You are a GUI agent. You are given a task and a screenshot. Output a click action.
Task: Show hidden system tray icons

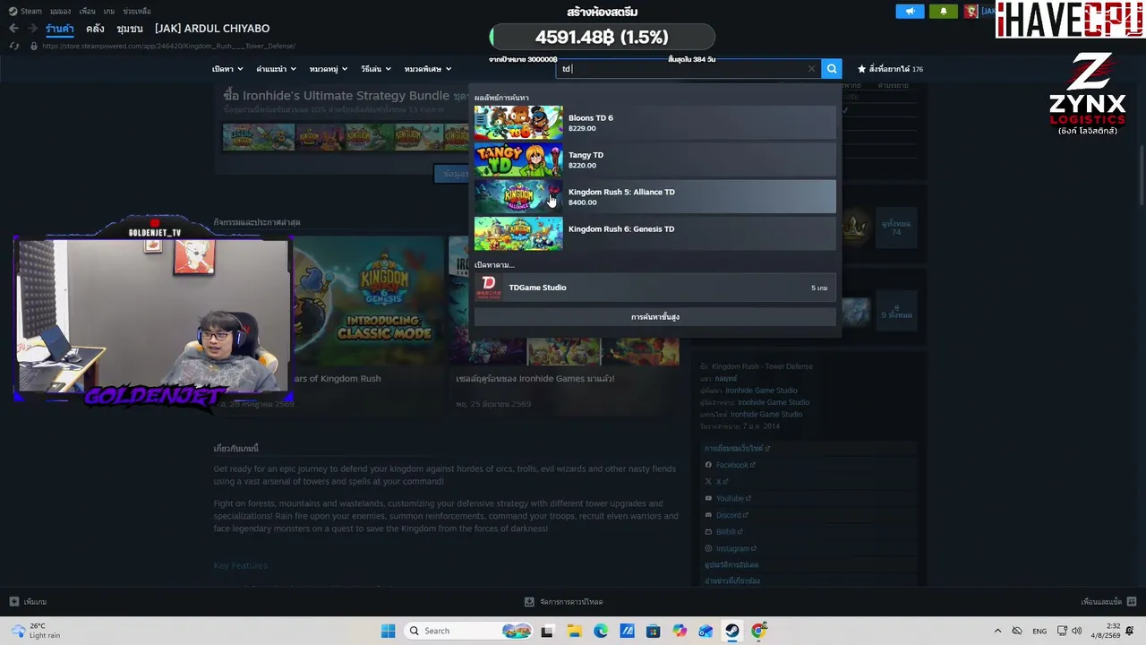coord(997,631)
